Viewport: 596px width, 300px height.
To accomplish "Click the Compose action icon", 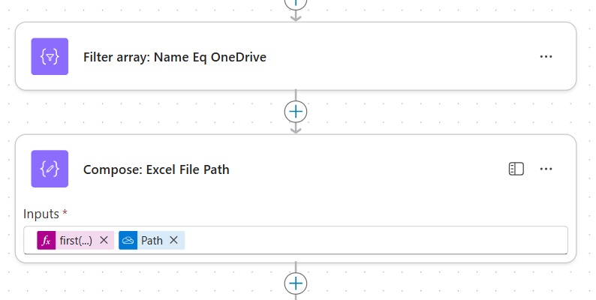I will tap(50, 169).
